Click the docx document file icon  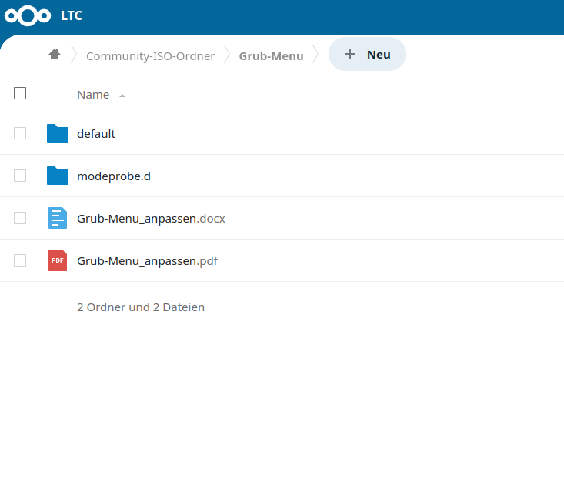(58, 218)
